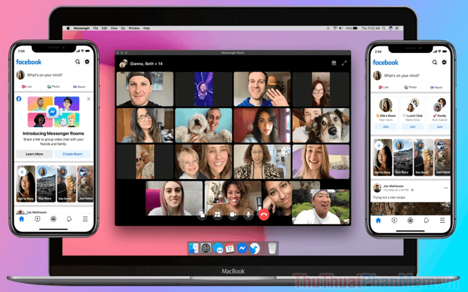Tap Photo on the left phone
The height and width of the screenshot is (292, 468).
[x=54, y=87]
